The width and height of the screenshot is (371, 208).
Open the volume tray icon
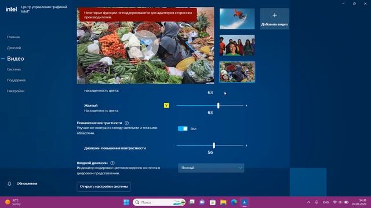pyautogui.click(x=340, y=202)
